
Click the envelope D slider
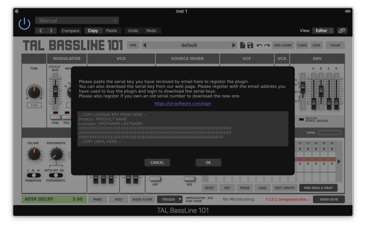[321, 92]
